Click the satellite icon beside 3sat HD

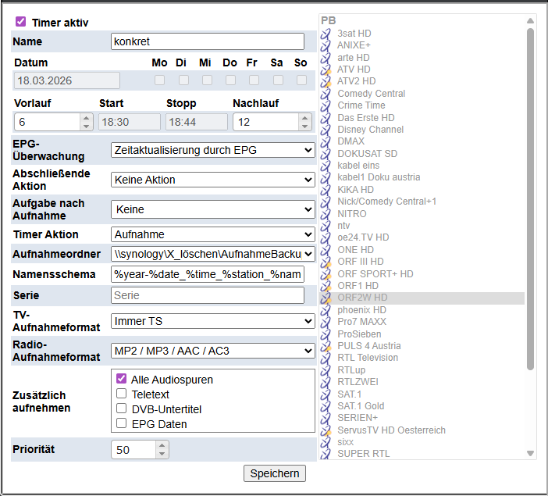click(x=326, y=34)
